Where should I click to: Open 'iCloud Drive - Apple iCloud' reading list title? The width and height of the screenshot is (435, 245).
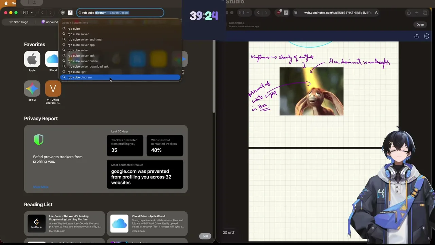149,216
